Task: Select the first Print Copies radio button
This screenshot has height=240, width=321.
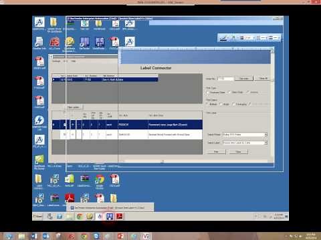Action: pyautogui.click(x=207, y=104)
